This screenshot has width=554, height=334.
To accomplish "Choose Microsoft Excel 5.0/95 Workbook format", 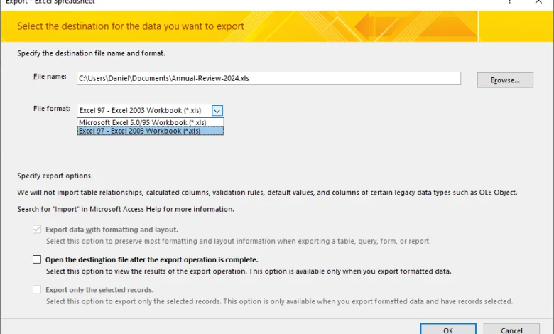I will point(150,122).
